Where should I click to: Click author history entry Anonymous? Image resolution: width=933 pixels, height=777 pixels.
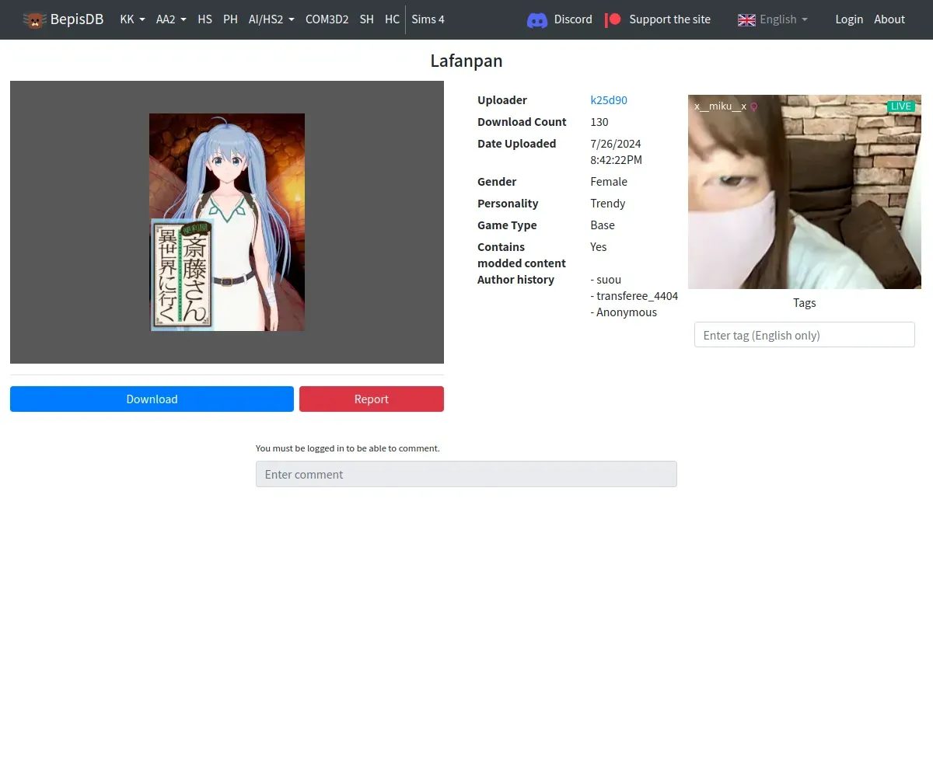[624, 312]
